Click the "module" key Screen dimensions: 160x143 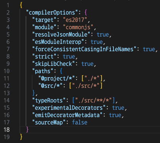(x=44, y=27)
